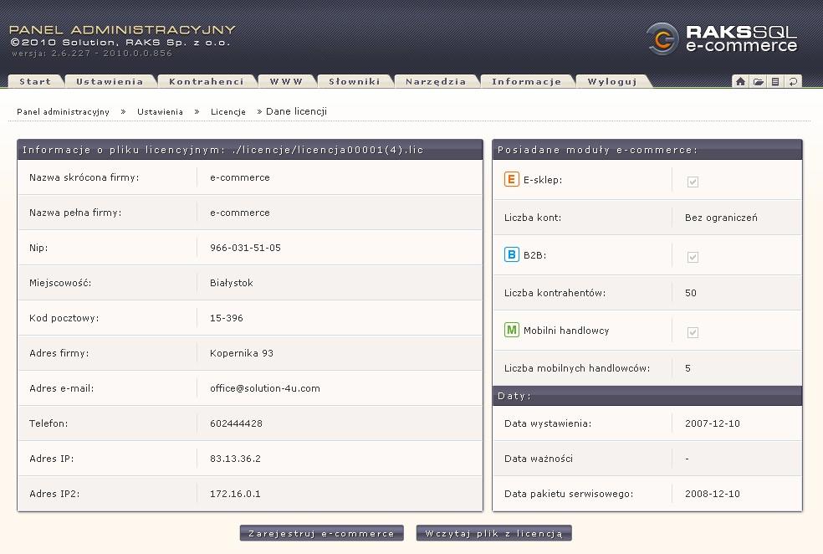
Task: Click the email office@solution-4u.com
Action: (265, 388)
